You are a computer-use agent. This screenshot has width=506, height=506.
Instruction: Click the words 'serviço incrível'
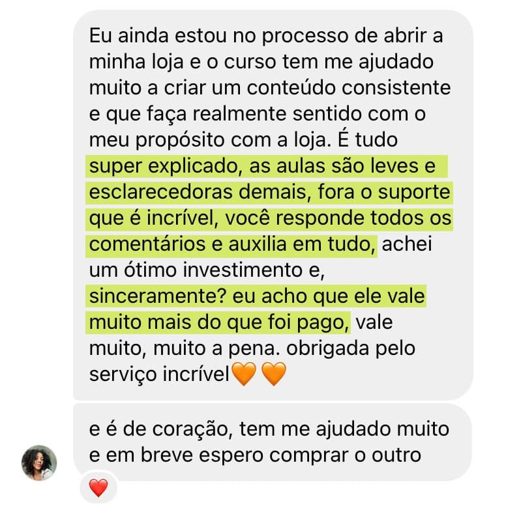coord(159,374)
